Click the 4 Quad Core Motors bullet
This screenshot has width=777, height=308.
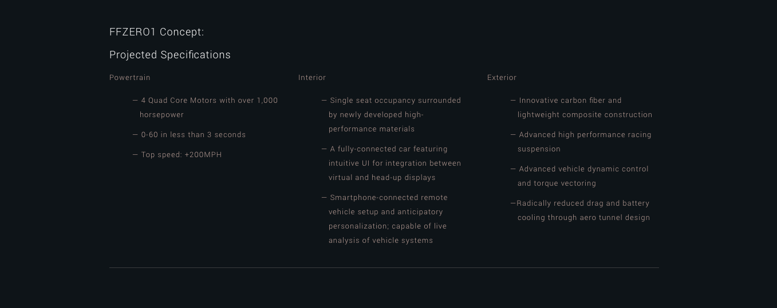[x=205, y=107]
